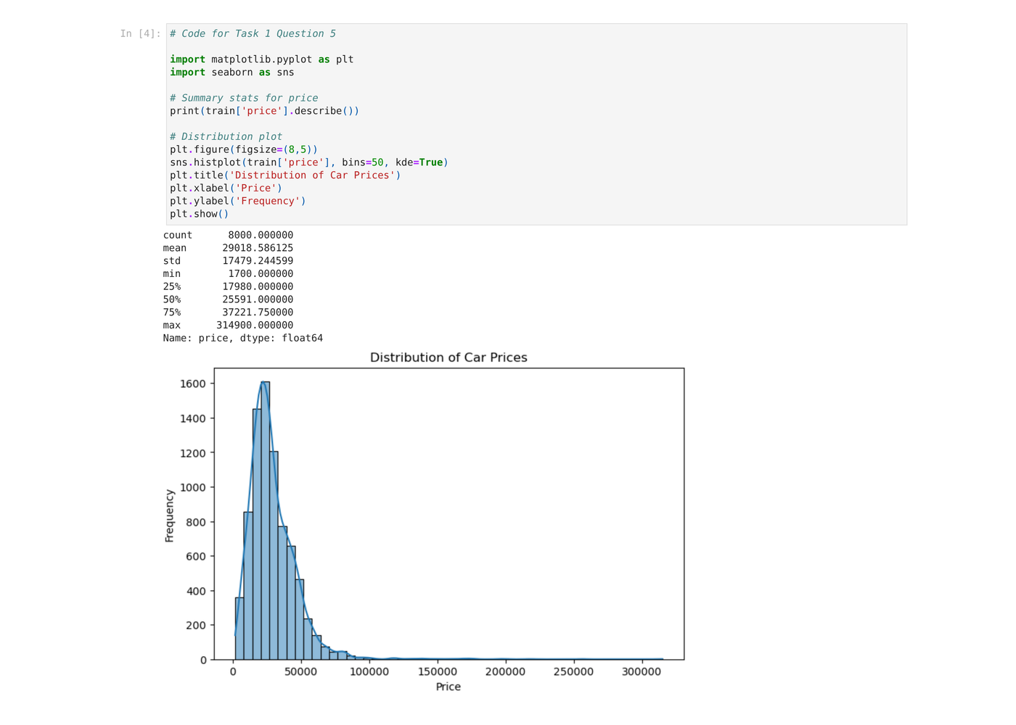Click the '# Distribution plot' comment
Image resolution: width=1016 pixels, height=725 pixels.
click(x=226, y=136)
